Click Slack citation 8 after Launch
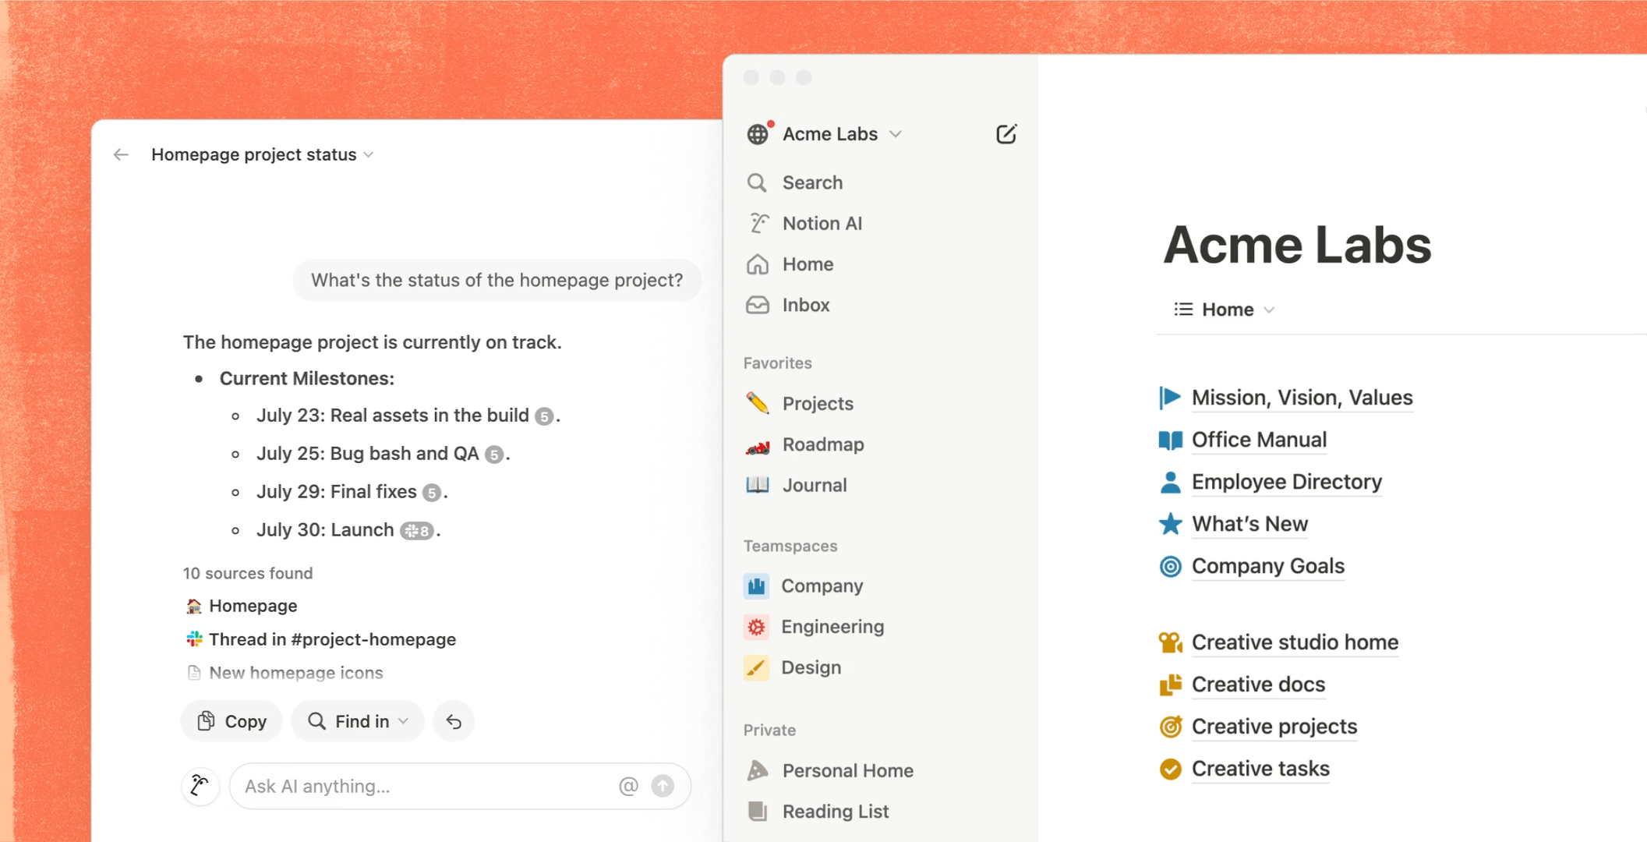This screenshot has width=1647, height=842. [417, 531]
